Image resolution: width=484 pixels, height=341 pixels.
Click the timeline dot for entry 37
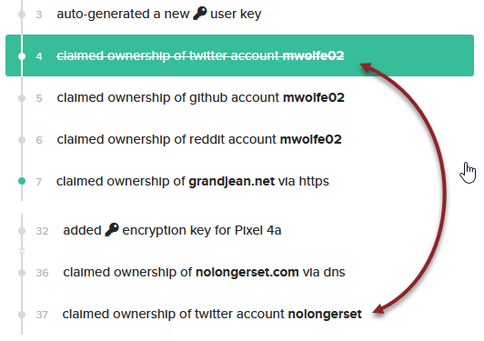point(22,315)
